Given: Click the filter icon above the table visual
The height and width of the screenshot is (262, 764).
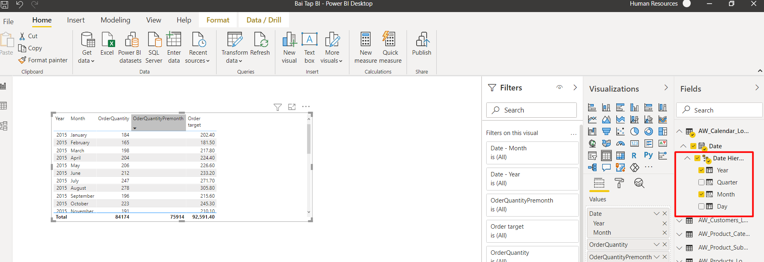Looking at the screenshot, I should (278, 107).
